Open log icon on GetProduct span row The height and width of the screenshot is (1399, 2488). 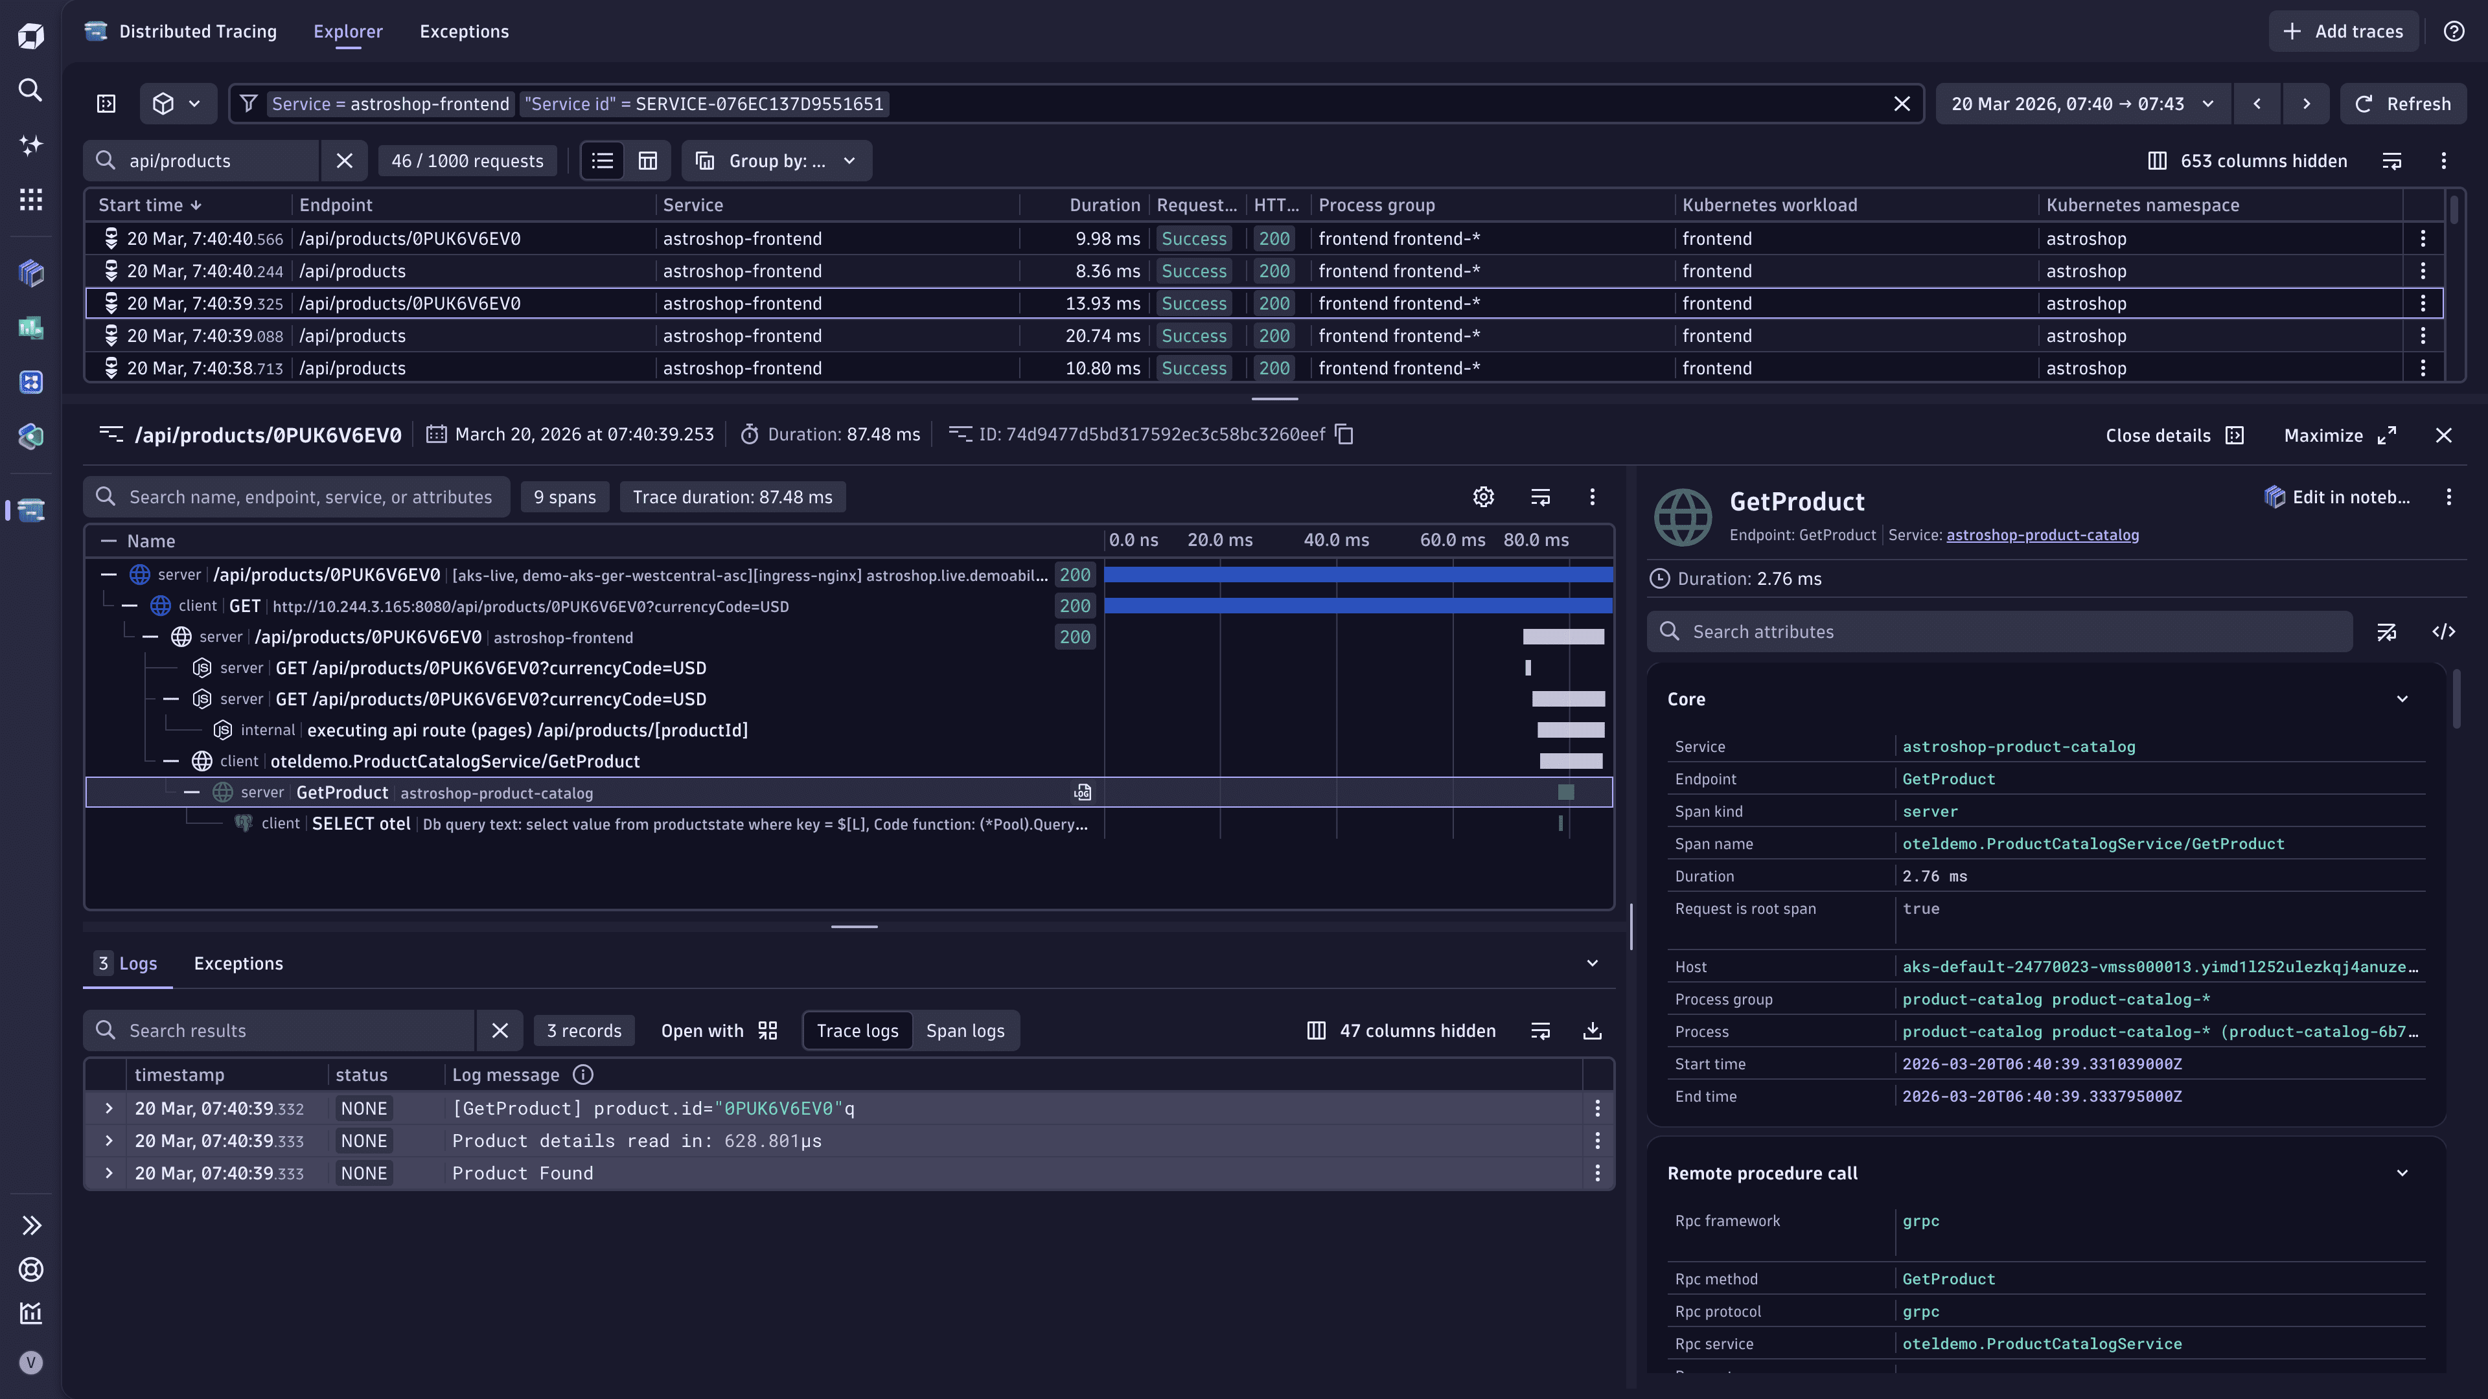1083,793
